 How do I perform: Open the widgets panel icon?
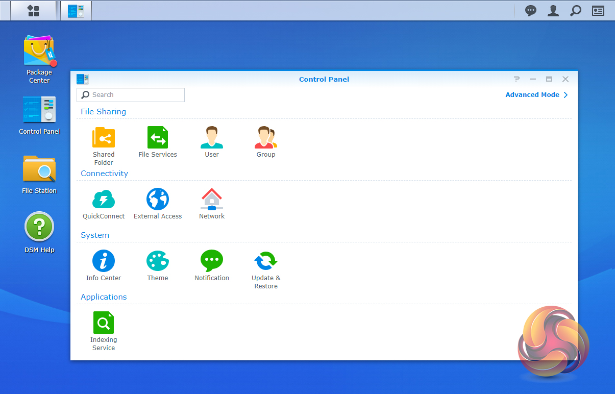point(598,11)
